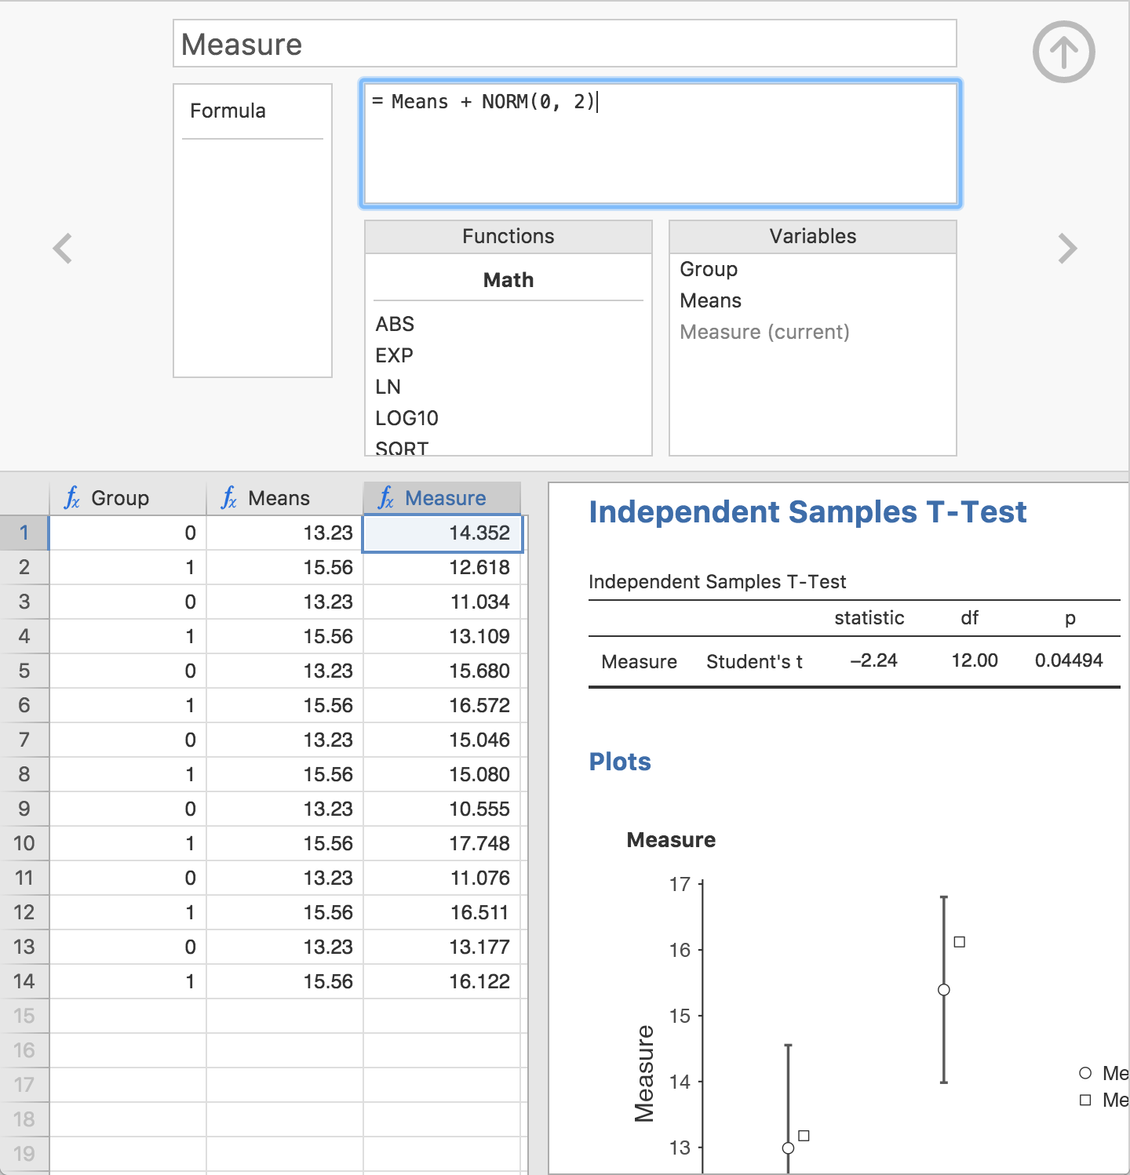Click the Measure cell with 16.511

442,912
